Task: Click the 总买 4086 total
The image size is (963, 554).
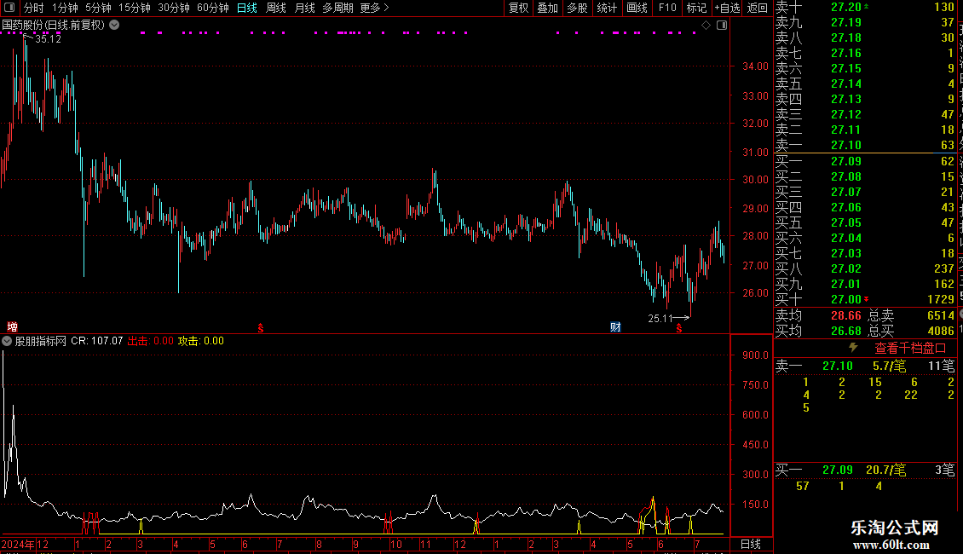Action: click(x=940, y=331)
